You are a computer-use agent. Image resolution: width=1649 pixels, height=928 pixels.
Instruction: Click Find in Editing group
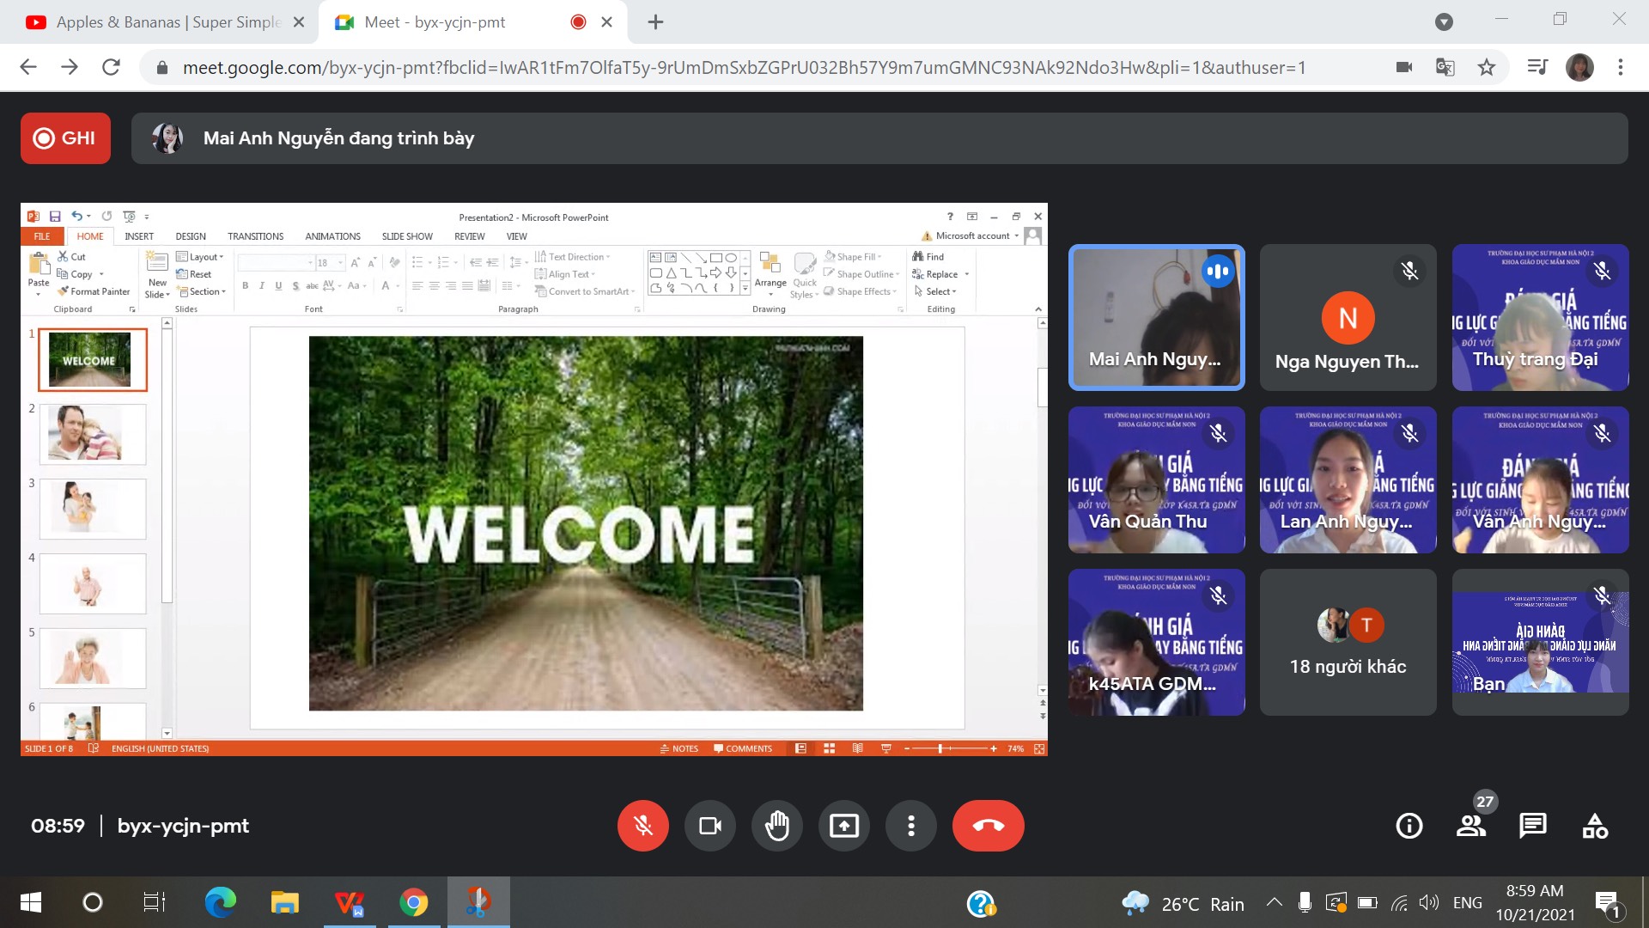click(928, 257)
